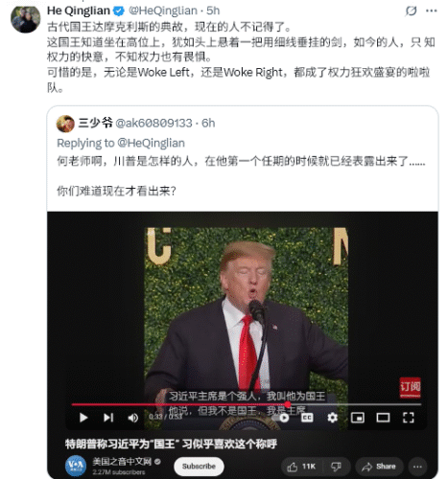Open the three-dot more menu on the post
448x479 pixels.
(x=432, y=11)
